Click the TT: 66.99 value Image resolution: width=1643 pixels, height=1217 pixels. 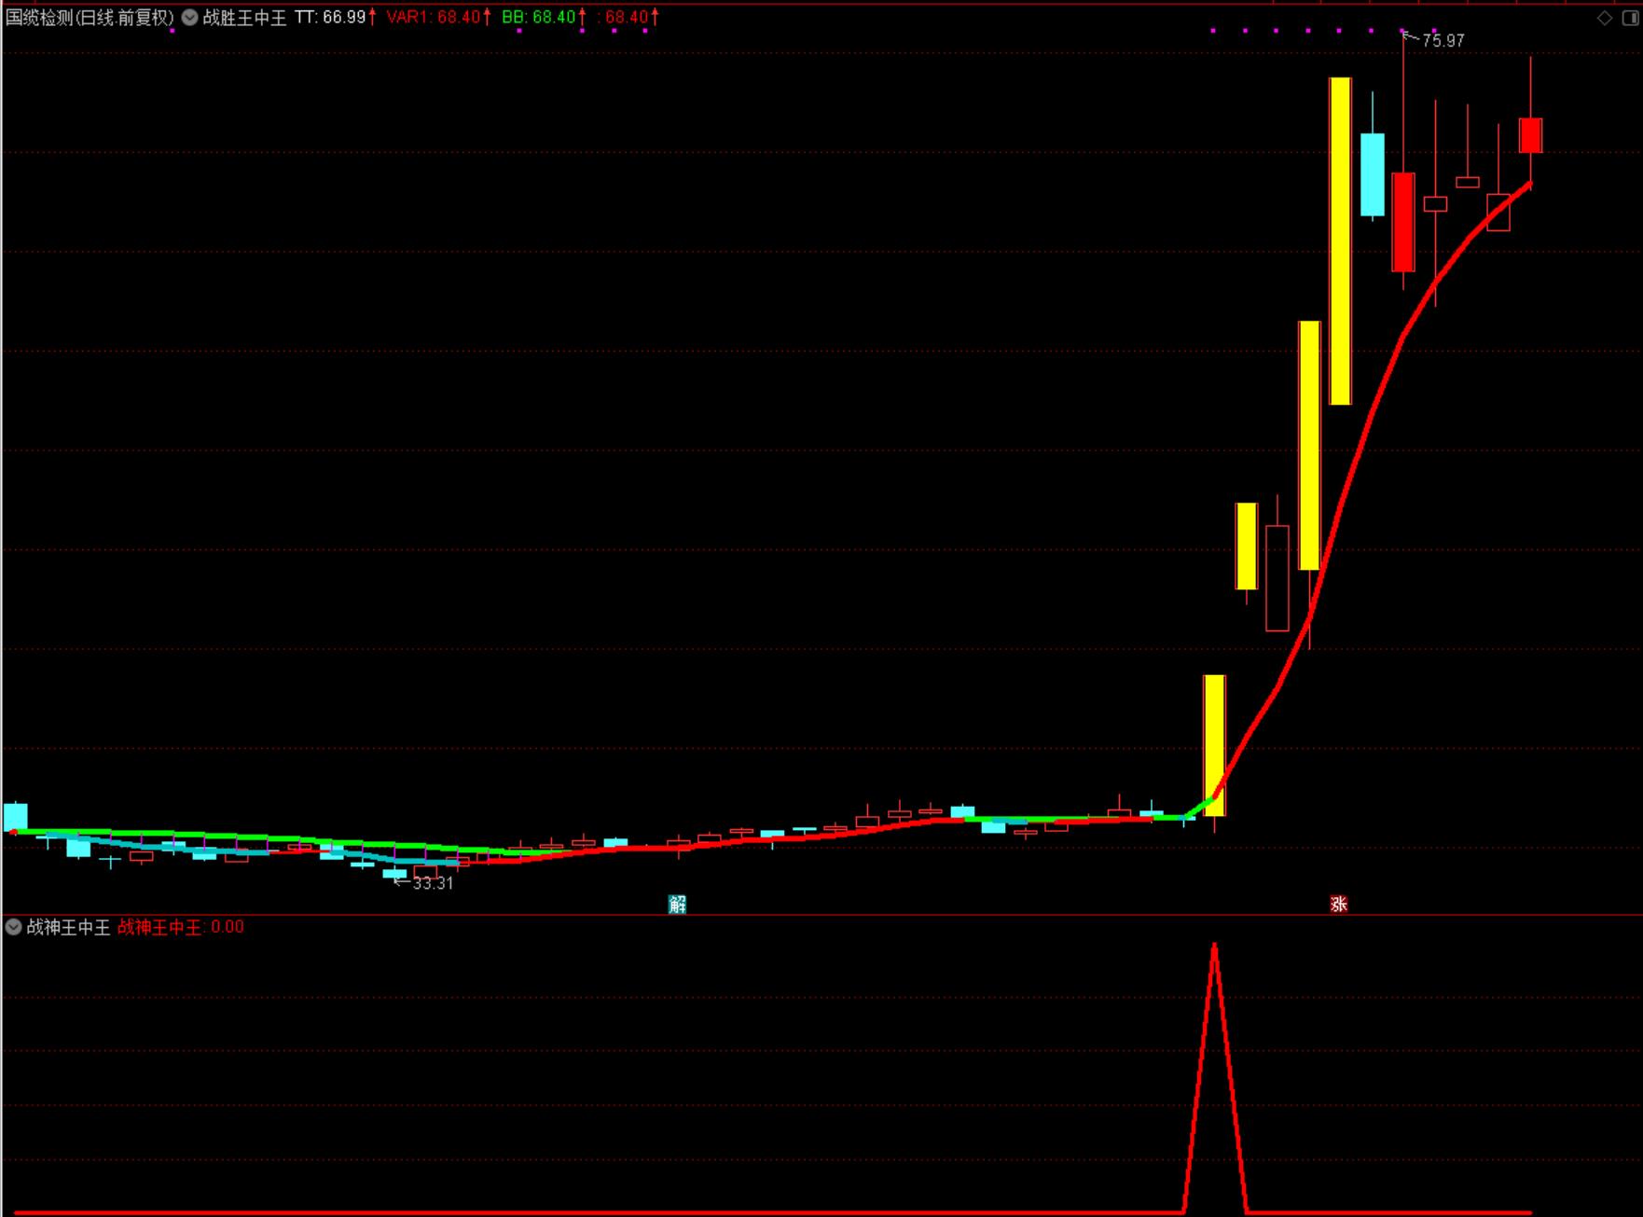pyautogui.click(x=330, y=17)
